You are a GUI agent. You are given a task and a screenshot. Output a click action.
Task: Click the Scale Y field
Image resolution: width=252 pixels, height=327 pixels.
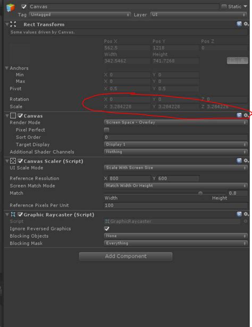pos(178,106)
